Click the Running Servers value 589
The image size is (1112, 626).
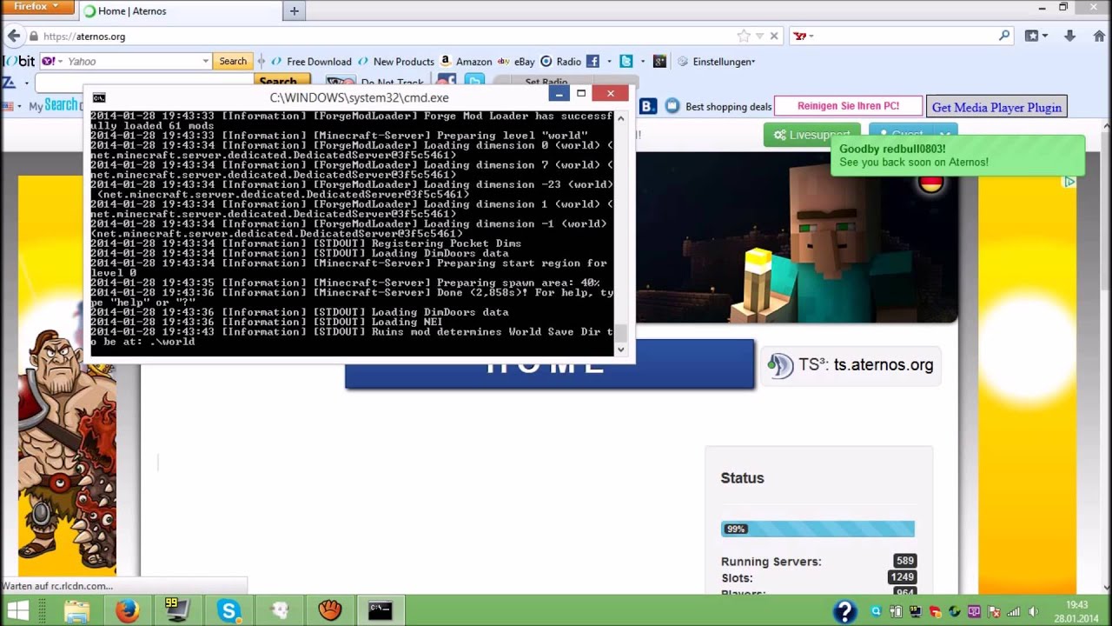(x=904, y=561)
